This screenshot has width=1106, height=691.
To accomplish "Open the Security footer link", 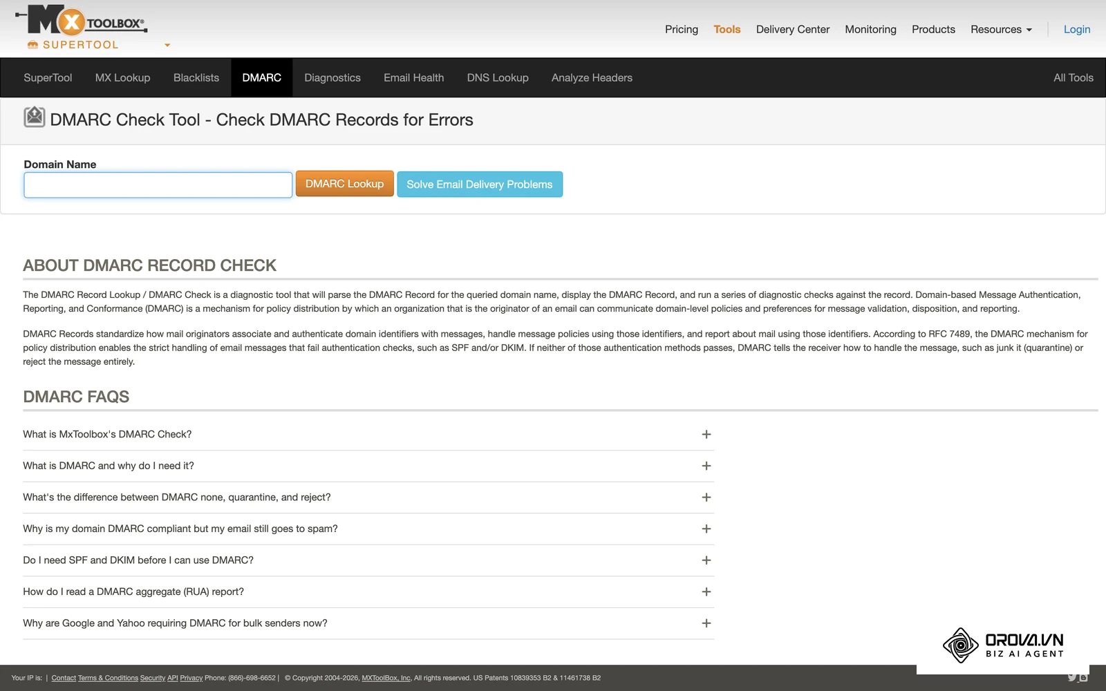I will (153, 678).
